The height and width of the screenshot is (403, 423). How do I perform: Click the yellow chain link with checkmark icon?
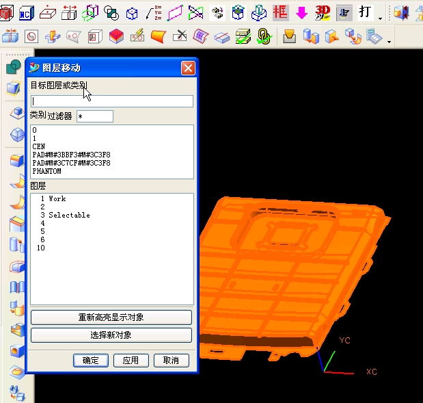coord(264,36)
